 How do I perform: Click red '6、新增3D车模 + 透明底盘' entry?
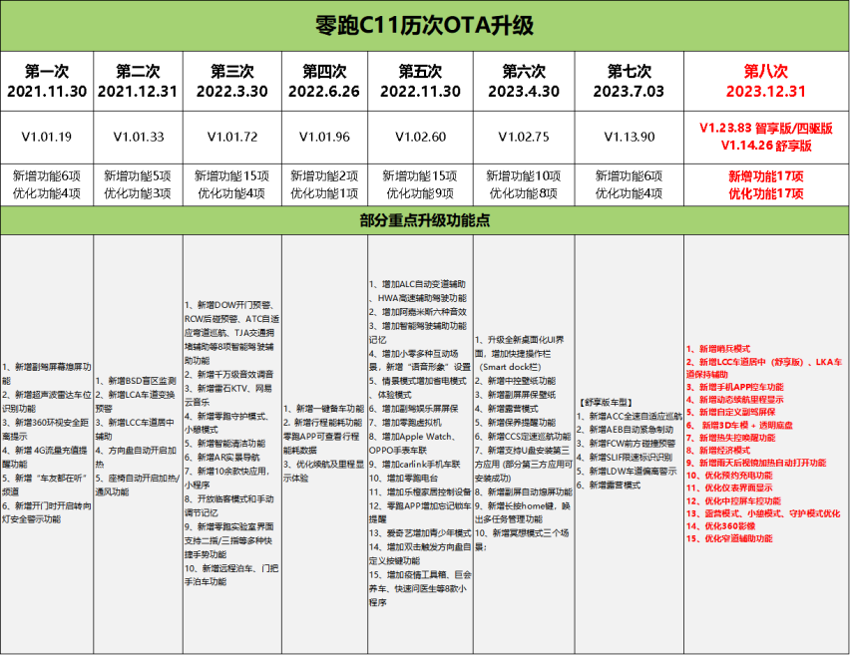[x=739, y=425]
